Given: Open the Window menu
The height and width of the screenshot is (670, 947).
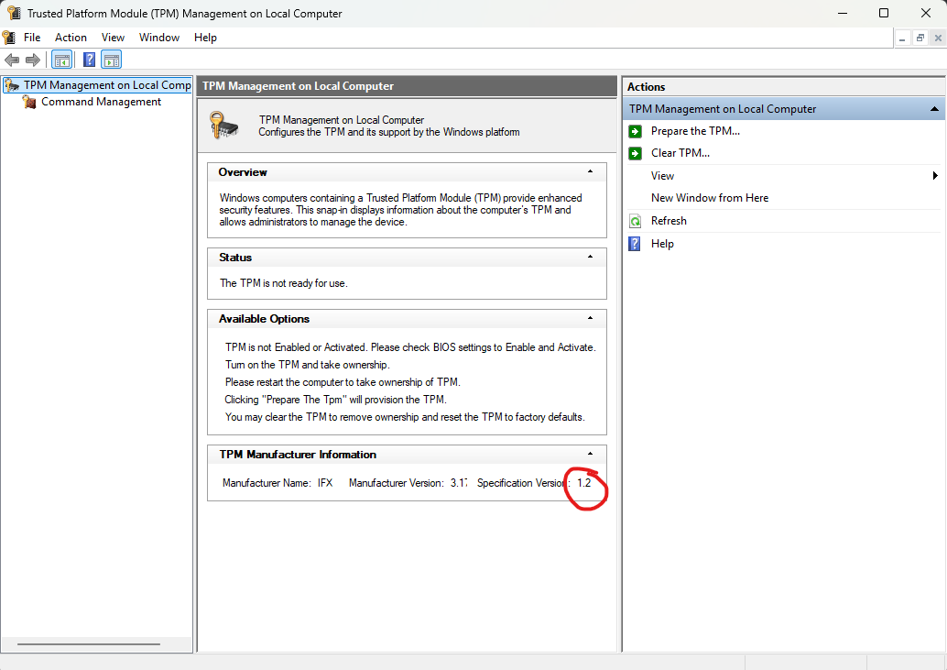Looking at the screenshot, I should pyautogui.click(x=159, y=38).
